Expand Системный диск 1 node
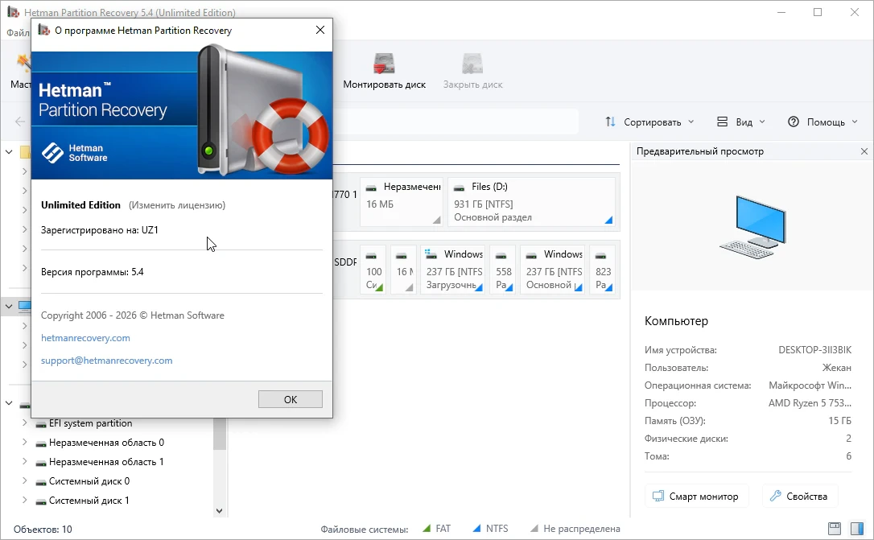This screenshot has width=874, height=540. coord(24,501)
